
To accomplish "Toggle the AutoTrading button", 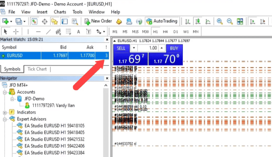I will click(x=162, y=21).
